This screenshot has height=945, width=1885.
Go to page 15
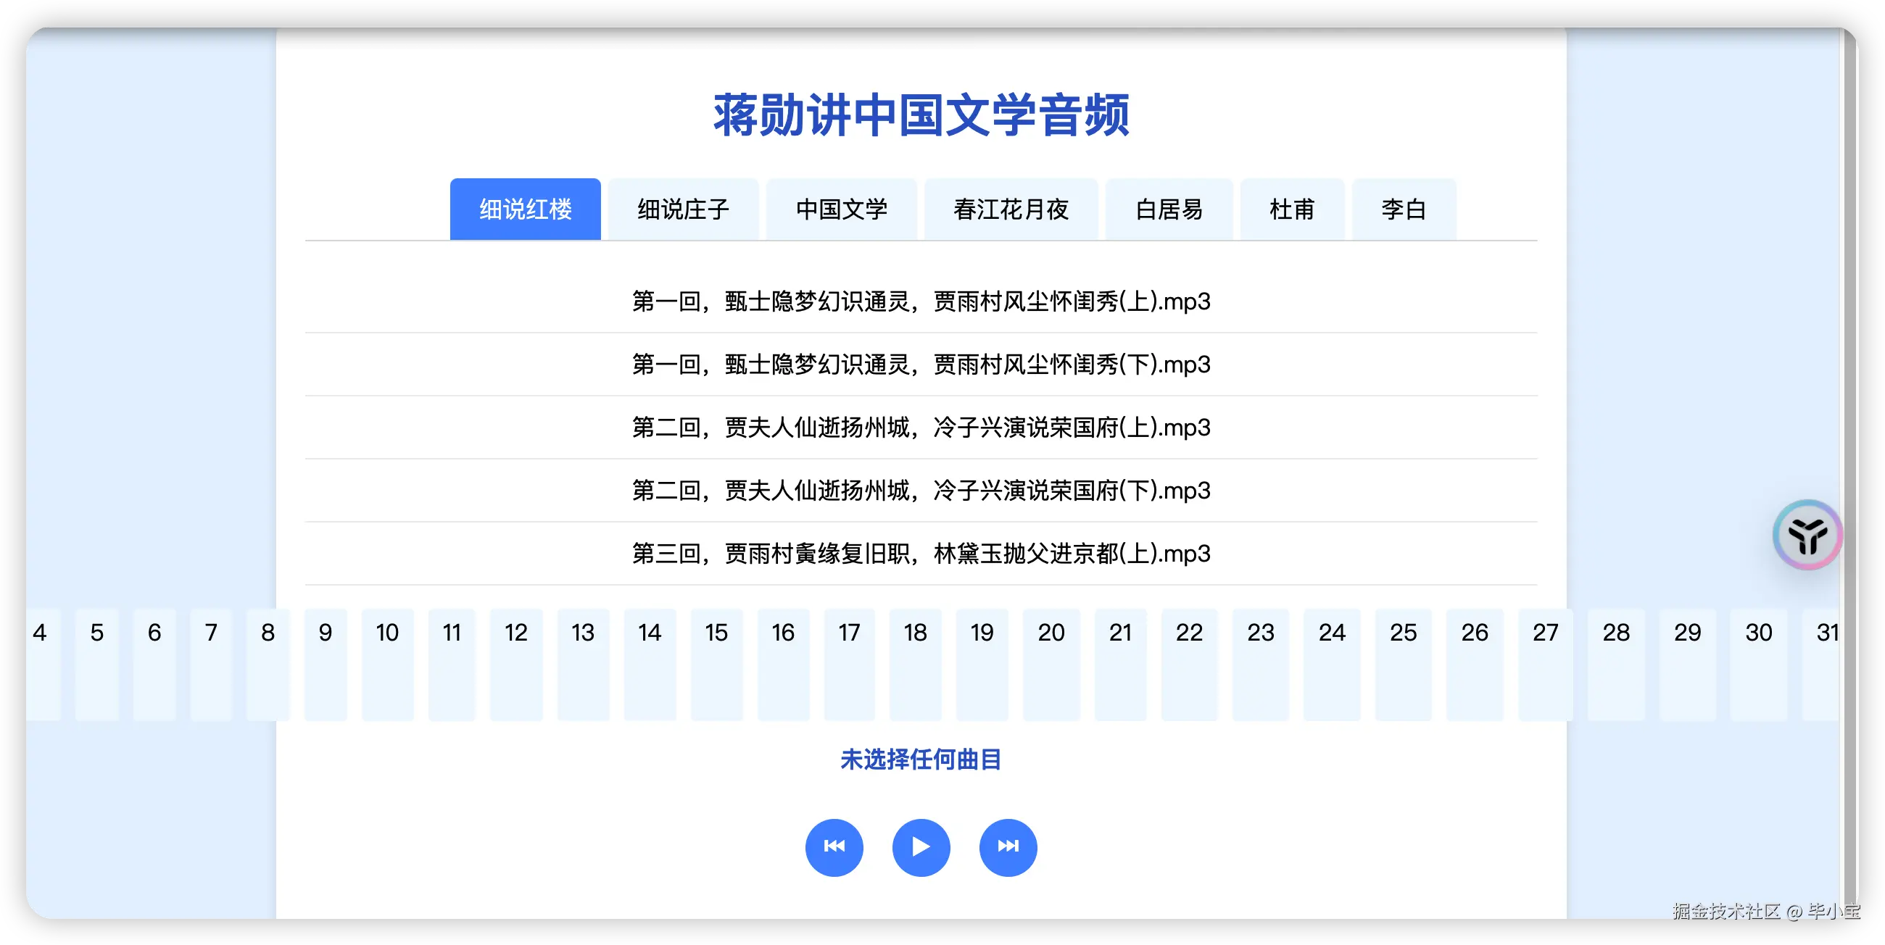pos(716,633)
